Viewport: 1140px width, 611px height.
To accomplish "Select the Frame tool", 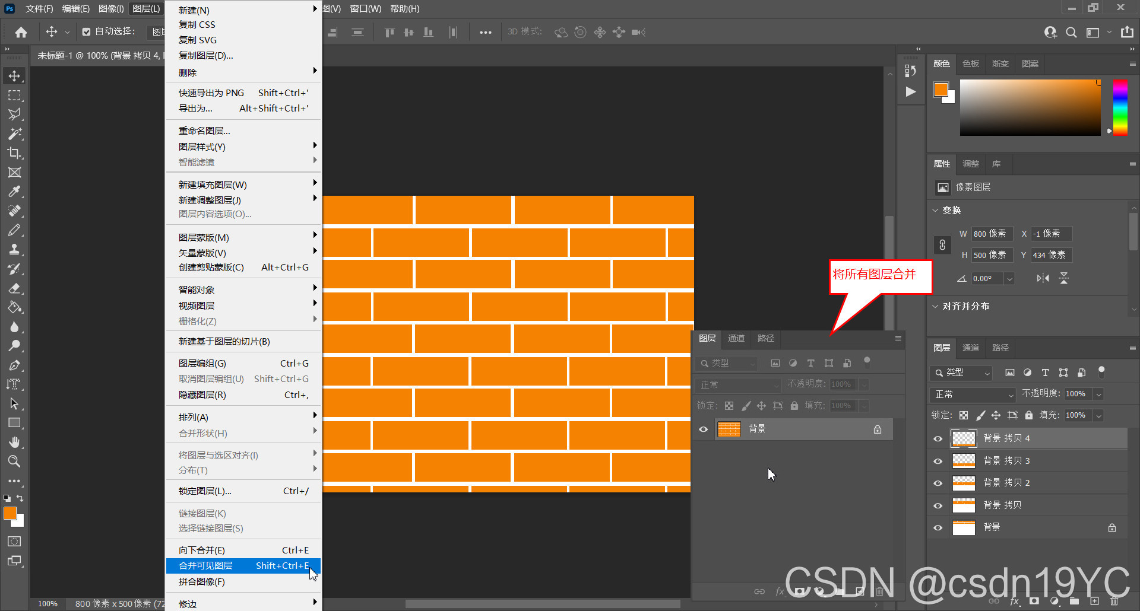I will click(x=14, y=172).
